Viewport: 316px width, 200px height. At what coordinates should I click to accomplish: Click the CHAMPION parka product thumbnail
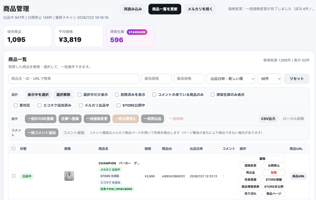[x=69, y=176]
